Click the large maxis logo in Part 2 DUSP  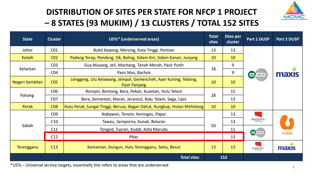[287, 72]
